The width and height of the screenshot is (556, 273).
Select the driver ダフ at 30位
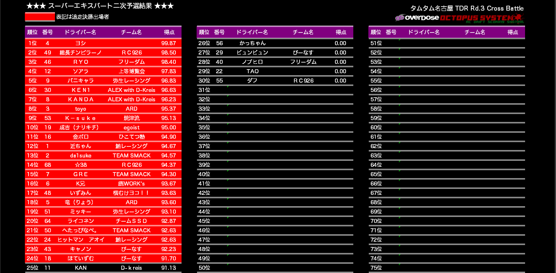[x=252, y=81]
